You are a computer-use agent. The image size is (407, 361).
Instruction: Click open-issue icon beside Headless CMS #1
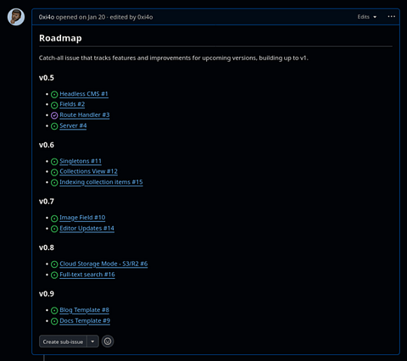(x=54, y=94)
